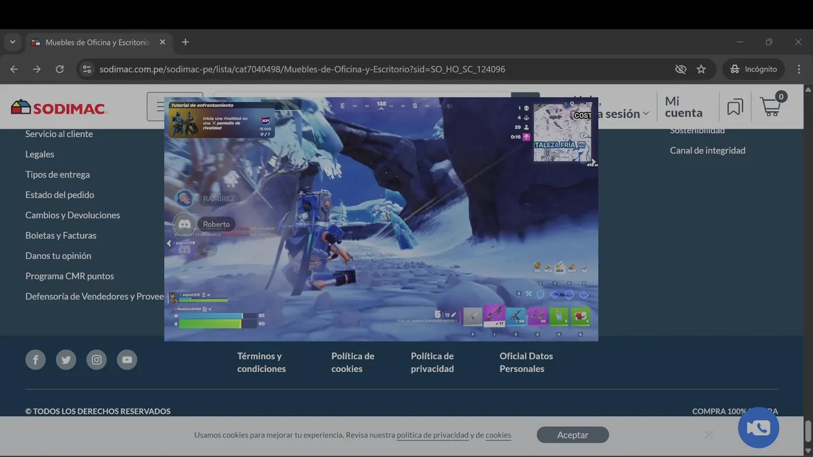Click RAMIREZ avatar in voice overlay
Viewport: 813px width, 457px height.
click(x=184, y=199)
